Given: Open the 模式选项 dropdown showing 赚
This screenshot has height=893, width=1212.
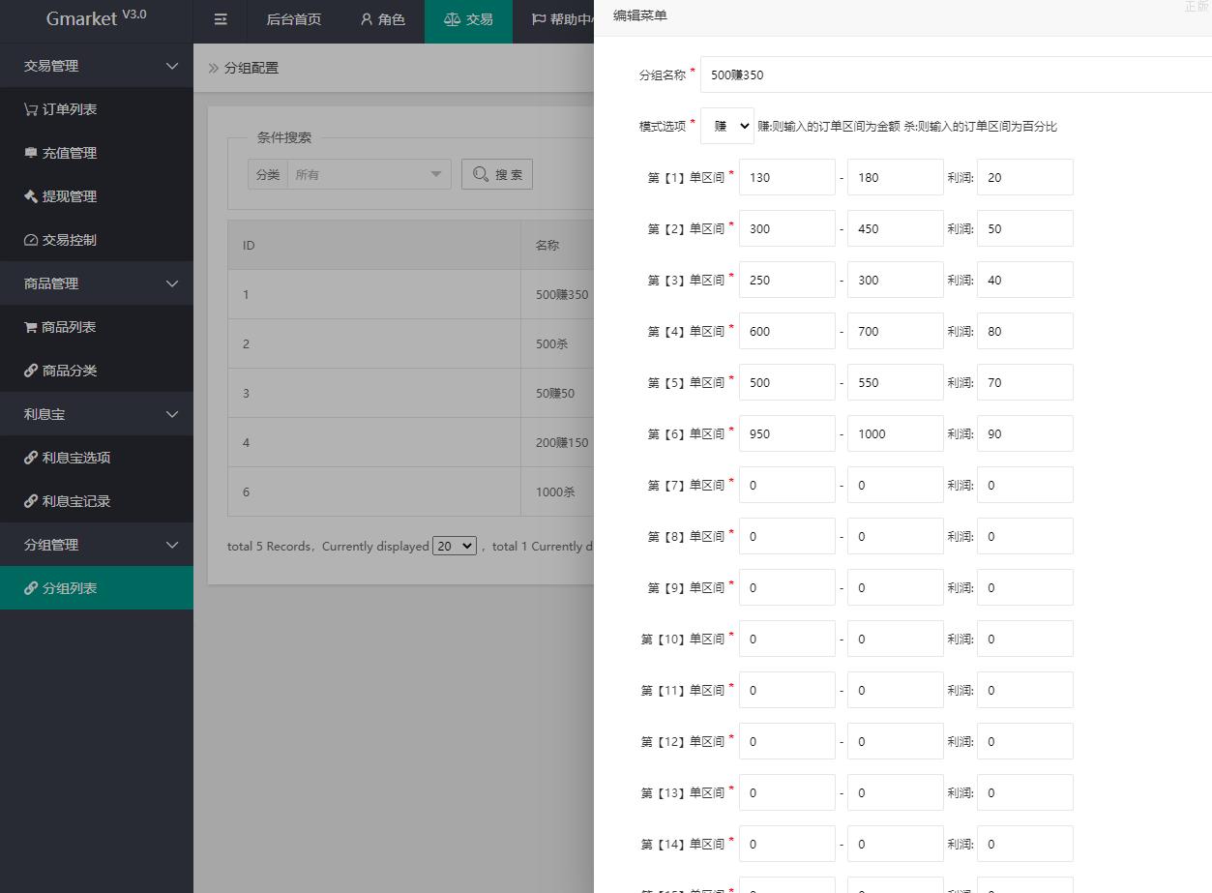Looking at the screenshot, I should (727, 126).
